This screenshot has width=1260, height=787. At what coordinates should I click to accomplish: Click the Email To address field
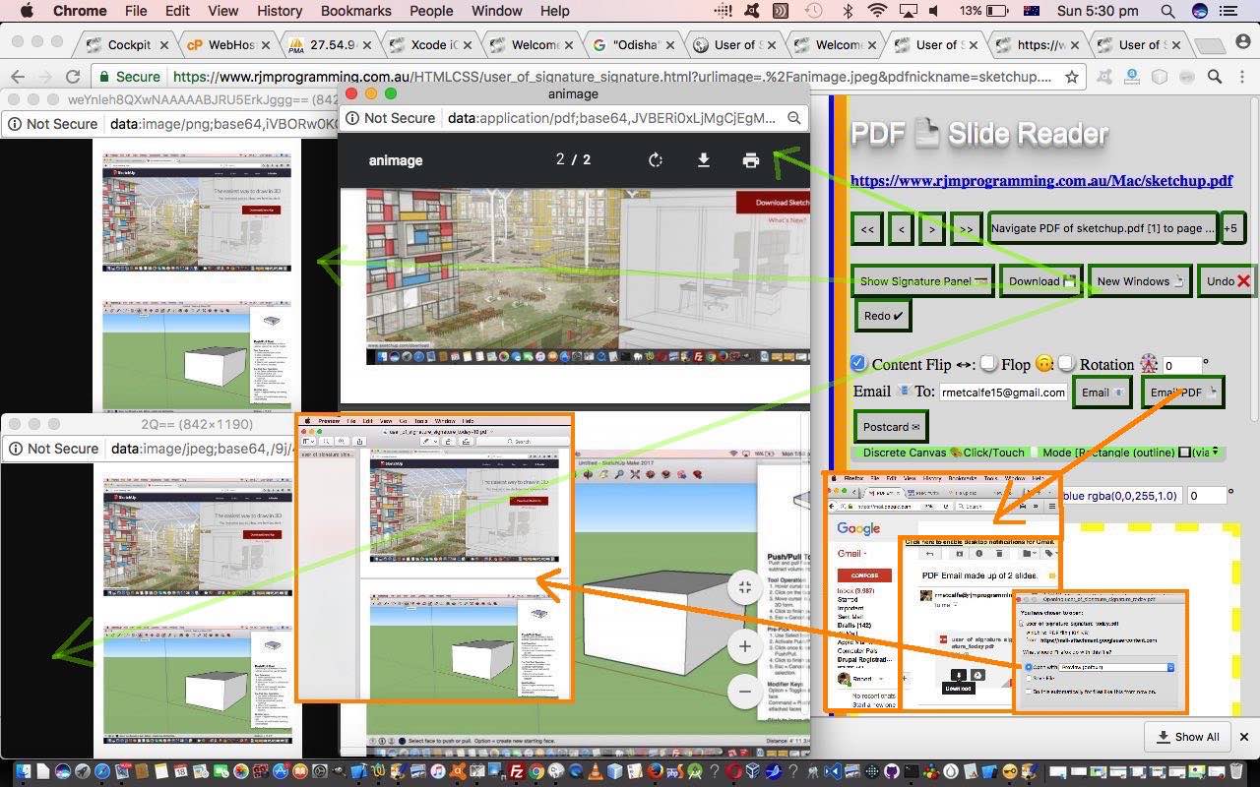[x=1003, y=393]
